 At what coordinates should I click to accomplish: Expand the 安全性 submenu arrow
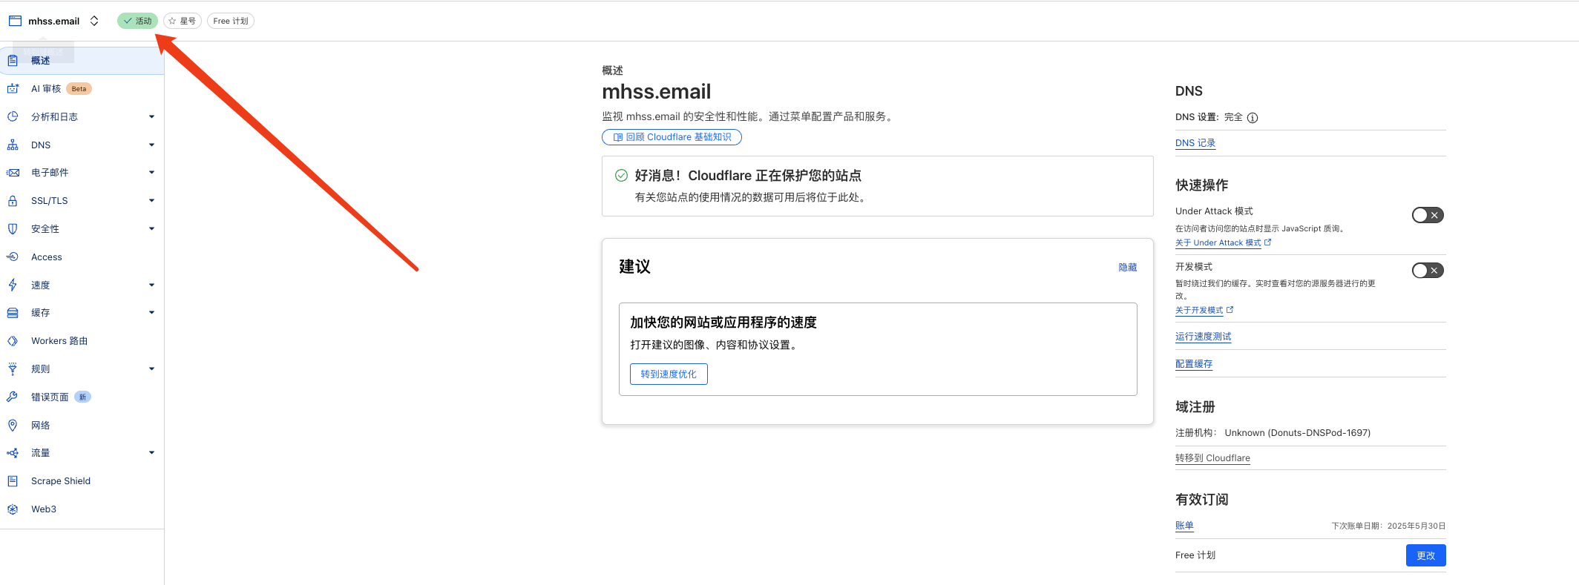click(x=151, y=228)
